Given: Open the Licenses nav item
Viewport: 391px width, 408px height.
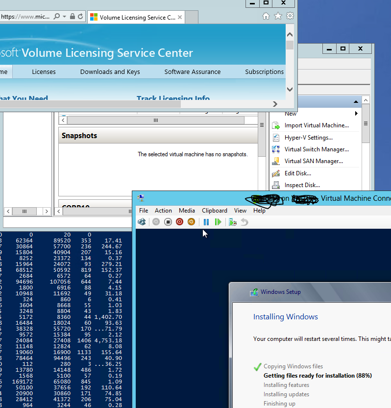Looking at the screenshot, I should tap(44, 72).
